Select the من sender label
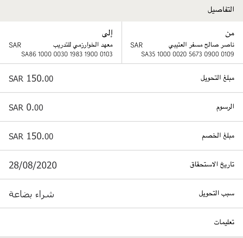The width and height of the screenshot is (243, 238). (230, 34)
